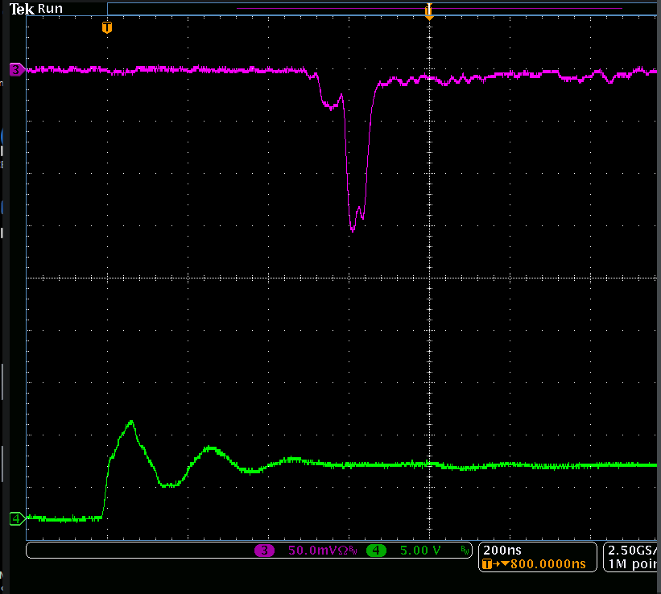This screenshot has height=594, width=661.
Task: Click the first peak of the green waveform
Action: tap(131, 421)
